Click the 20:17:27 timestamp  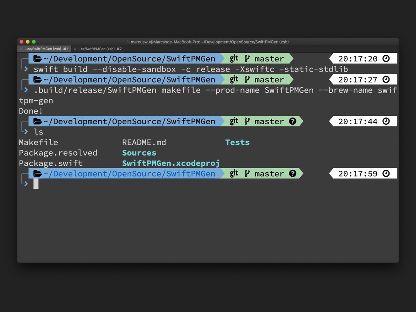(x=357, y=80)
